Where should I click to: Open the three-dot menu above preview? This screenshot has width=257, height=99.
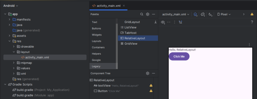tap(249, 44)
